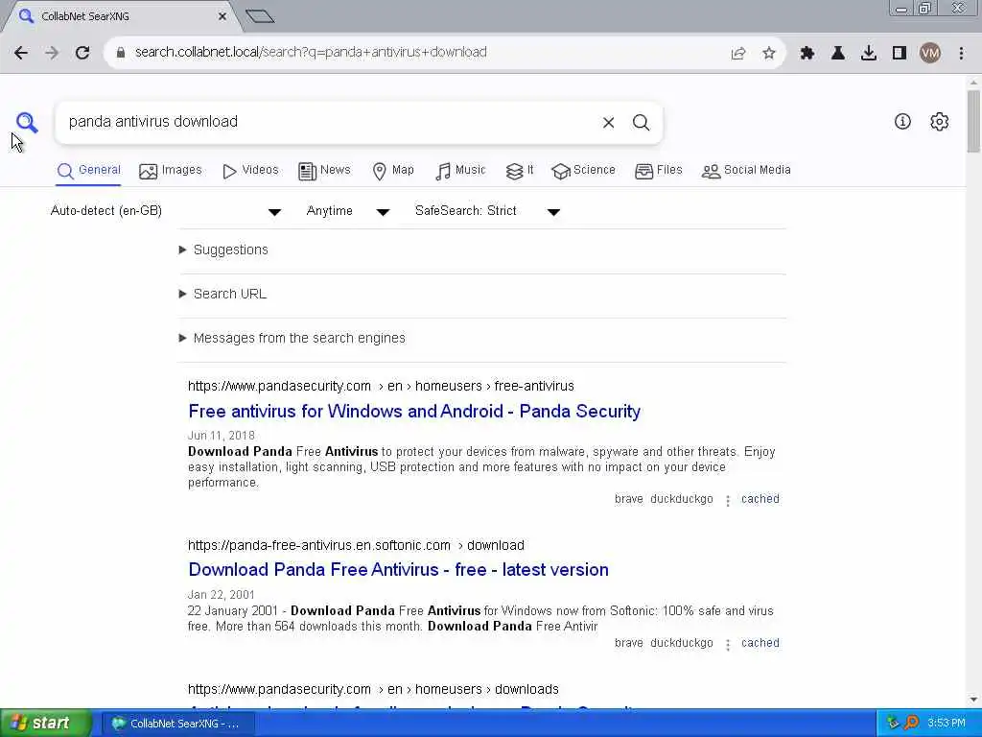The width and height of the screenshot is (982, 737).
Task: Switch to Music tab
Action: [460, 171]
